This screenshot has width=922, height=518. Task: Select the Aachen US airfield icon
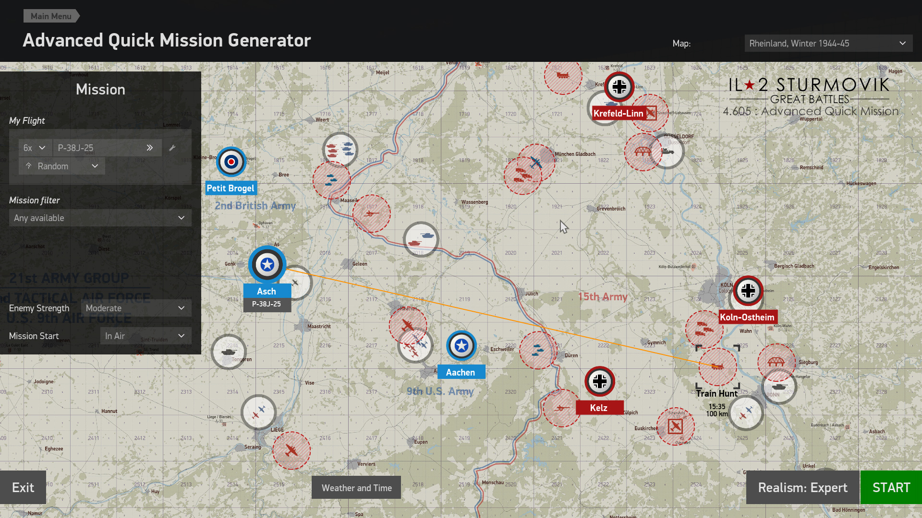(x=461, y=345)
